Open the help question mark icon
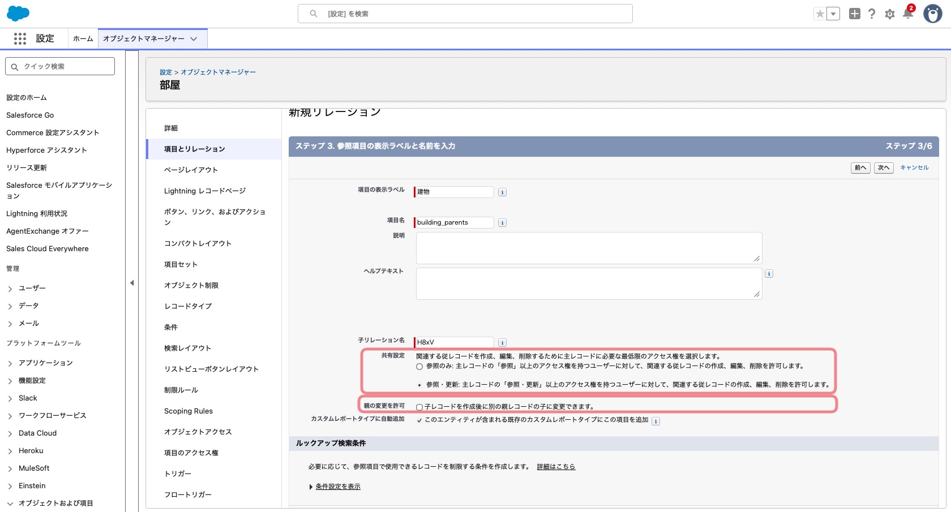 pos(872,14)
